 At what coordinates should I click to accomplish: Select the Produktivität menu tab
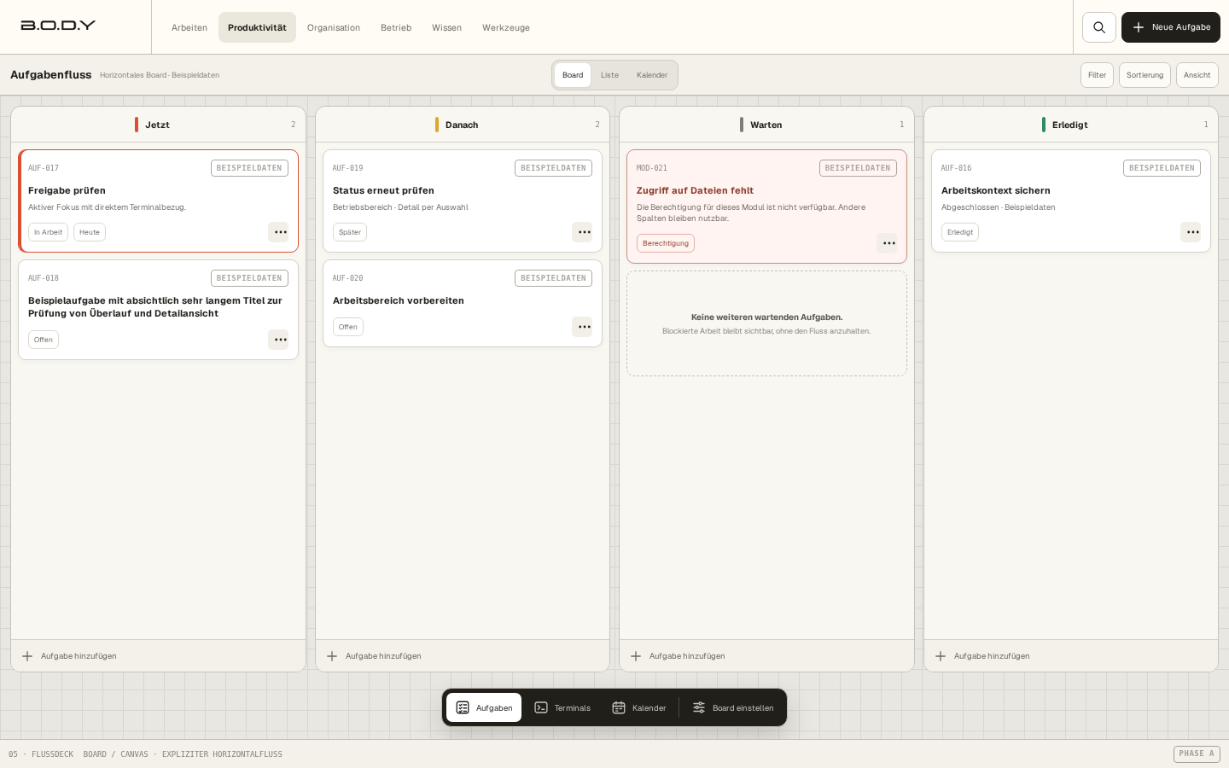(x=257, y=27)
